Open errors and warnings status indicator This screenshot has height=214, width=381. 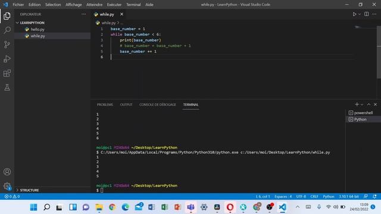pos(12,197)
